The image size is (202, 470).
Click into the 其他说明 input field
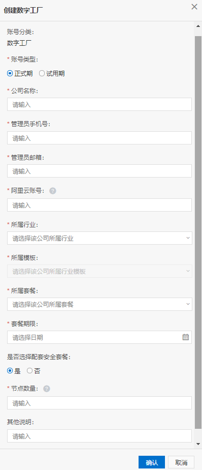[x=99, y=436]
